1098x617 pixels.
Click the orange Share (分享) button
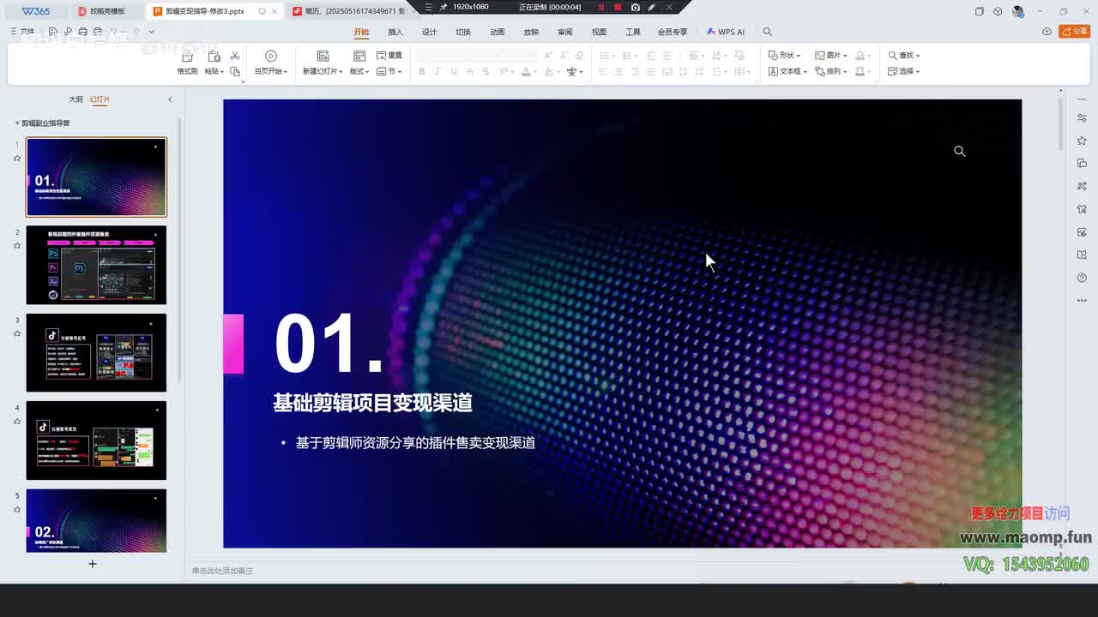(1075, 32)
